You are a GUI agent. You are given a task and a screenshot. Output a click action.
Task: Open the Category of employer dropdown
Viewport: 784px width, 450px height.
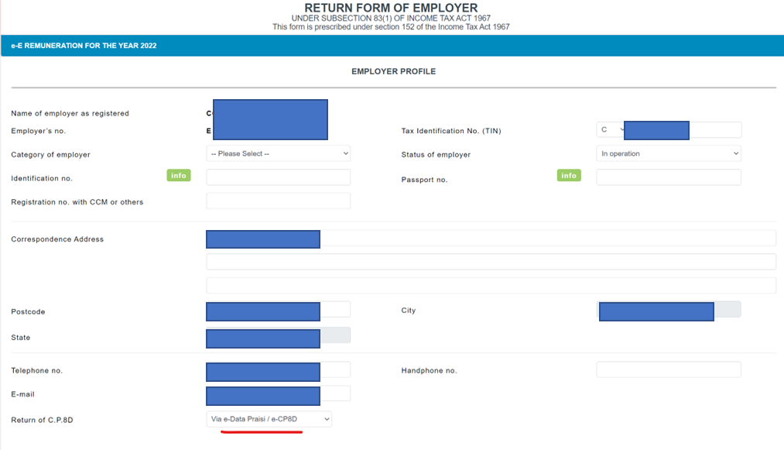click(x=279, y=153)
